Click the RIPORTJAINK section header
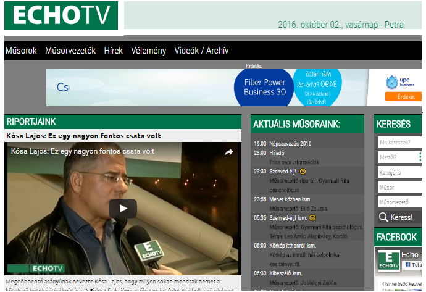This screenshot has width=426, height=292. 123,122
